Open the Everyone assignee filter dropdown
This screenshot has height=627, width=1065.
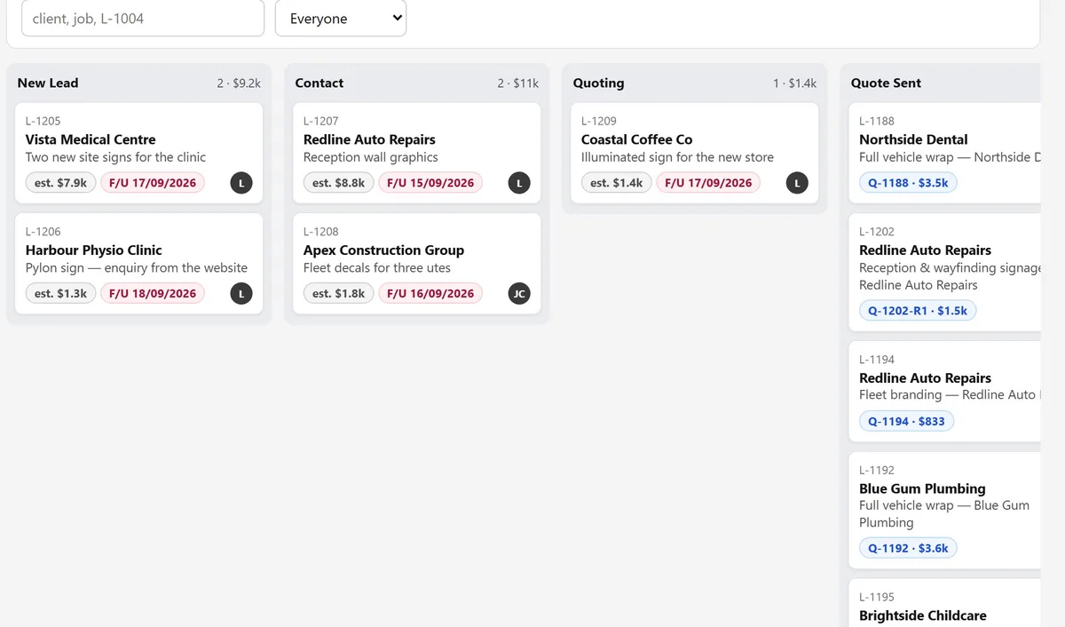(x=341, y=19)
